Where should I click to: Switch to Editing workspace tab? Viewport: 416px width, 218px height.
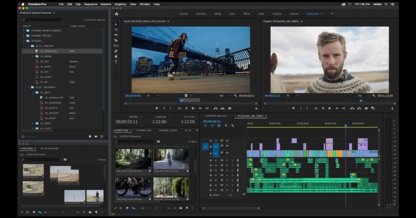218,14
